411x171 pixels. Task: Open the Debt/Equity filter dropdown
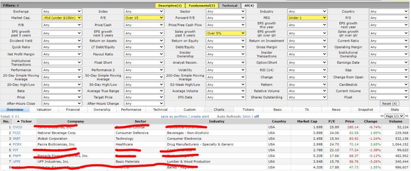[226, 47]
